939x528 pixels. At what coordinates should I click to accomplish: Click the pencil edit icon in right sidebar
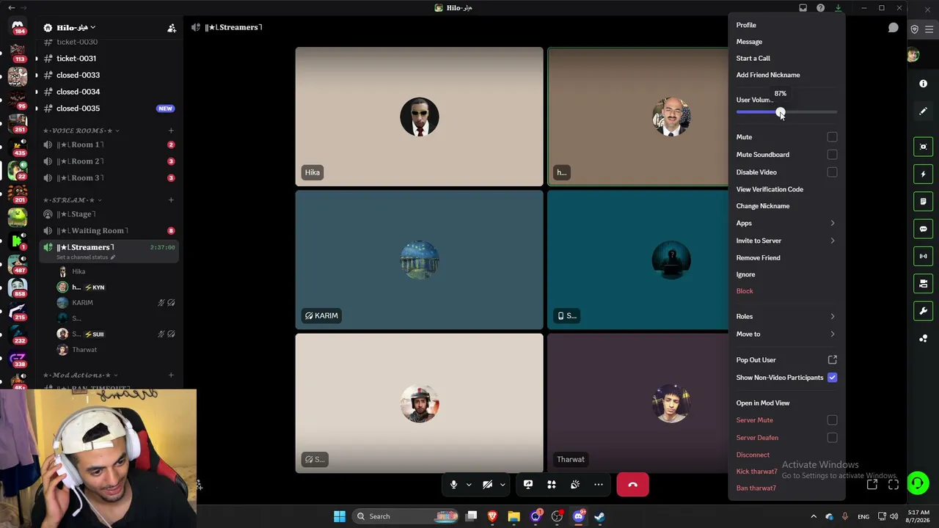[x=923, y=111]
